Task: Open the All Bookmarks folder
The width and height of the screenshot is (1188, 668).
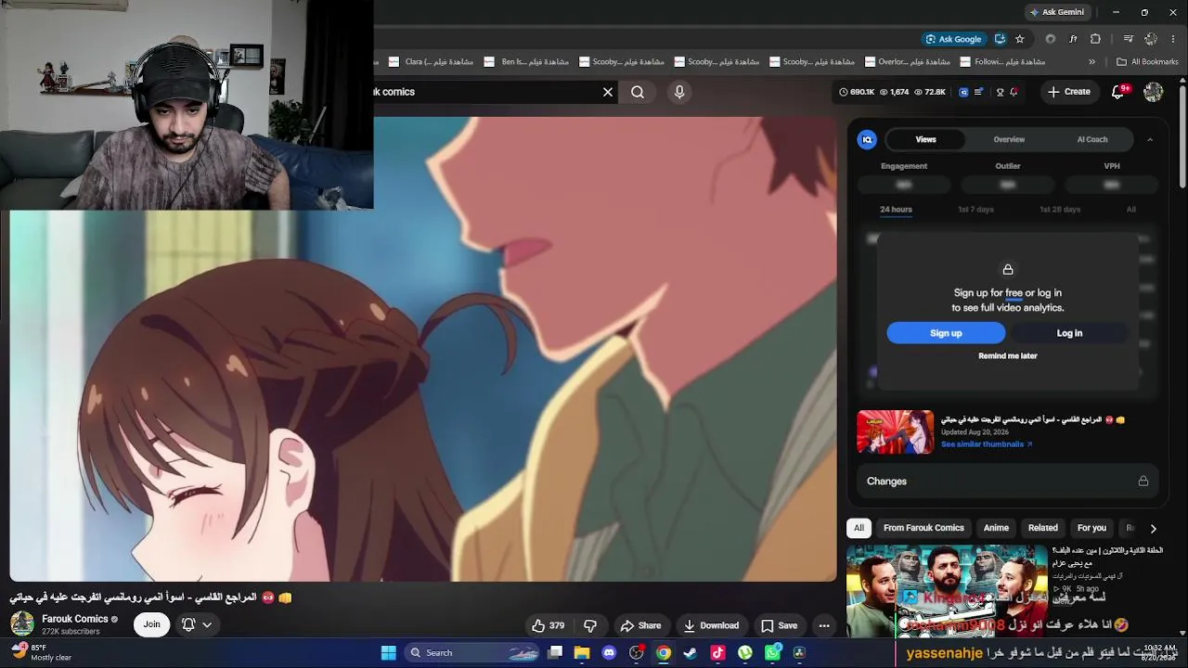Action: click(1147, 62)
